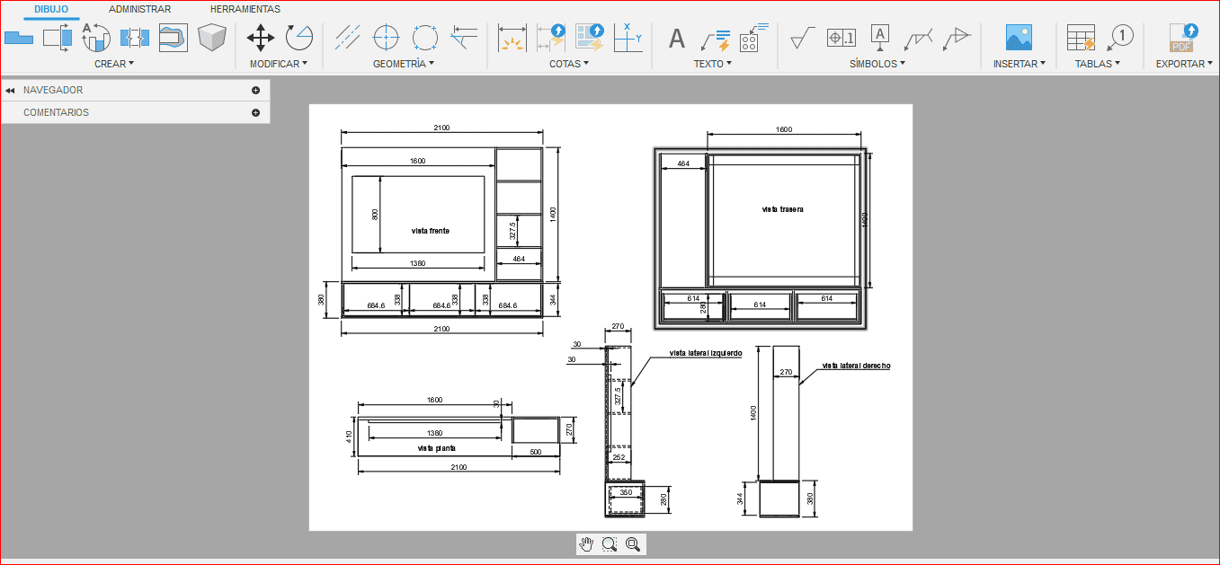The width and height of the screenshot is (1220, 565).
Task: Open the SÍMBOLOS dropdown menu
Action: tap(877, 64)
